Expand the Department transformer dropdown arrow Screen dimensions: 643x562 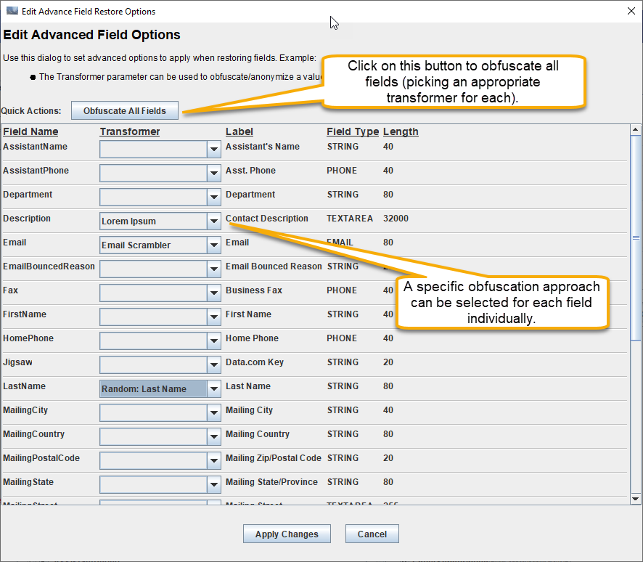coord(214,197)
